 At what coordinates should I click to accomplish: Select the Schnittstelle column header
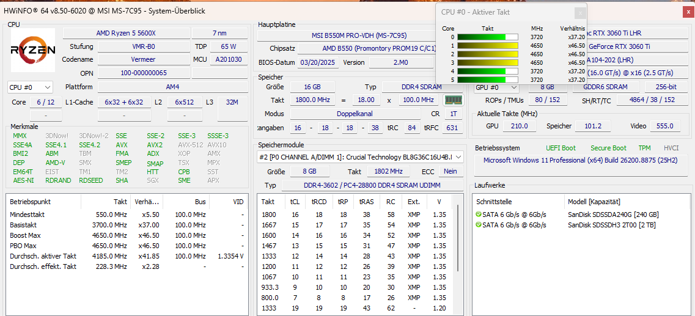click(518, 202)
